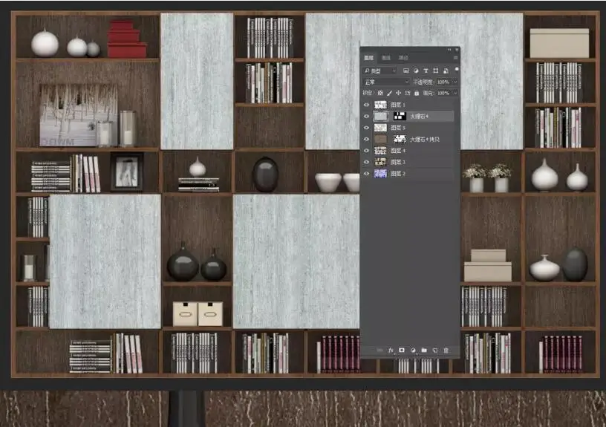Hide layer 图层 1 via eye icon
Viewport: 606px width, 427px height.
click(x=366, y=105)
